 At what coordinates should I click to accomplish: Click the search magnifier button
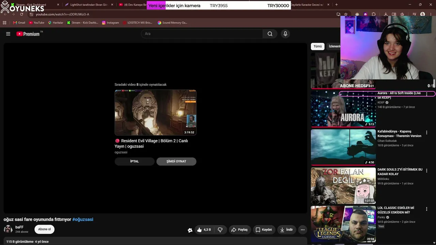point(270,34)
